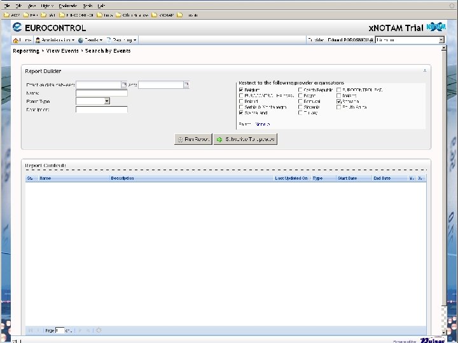This screenshot has height=343, width=458.
Task: Check the Portugal provider checkbox
Action: pyautogui.click(x=300, y=101)
